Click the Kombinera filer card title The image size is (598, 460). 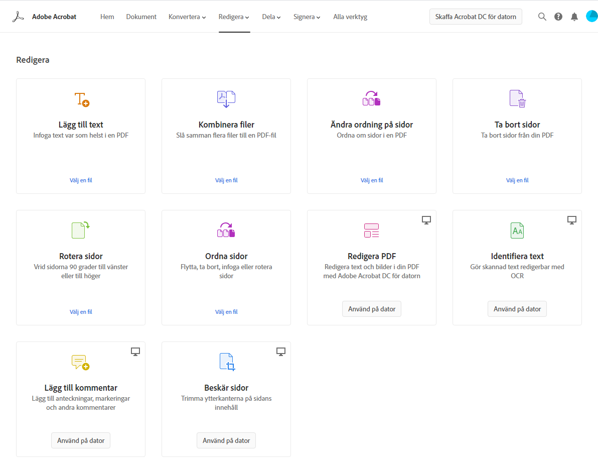tap(226, 125)
